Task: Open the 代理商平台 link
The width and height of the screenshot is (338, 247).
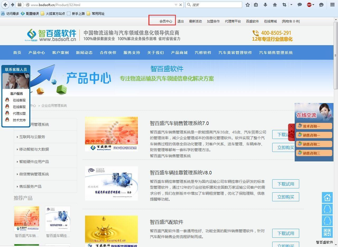Action: tap(233, 21)
